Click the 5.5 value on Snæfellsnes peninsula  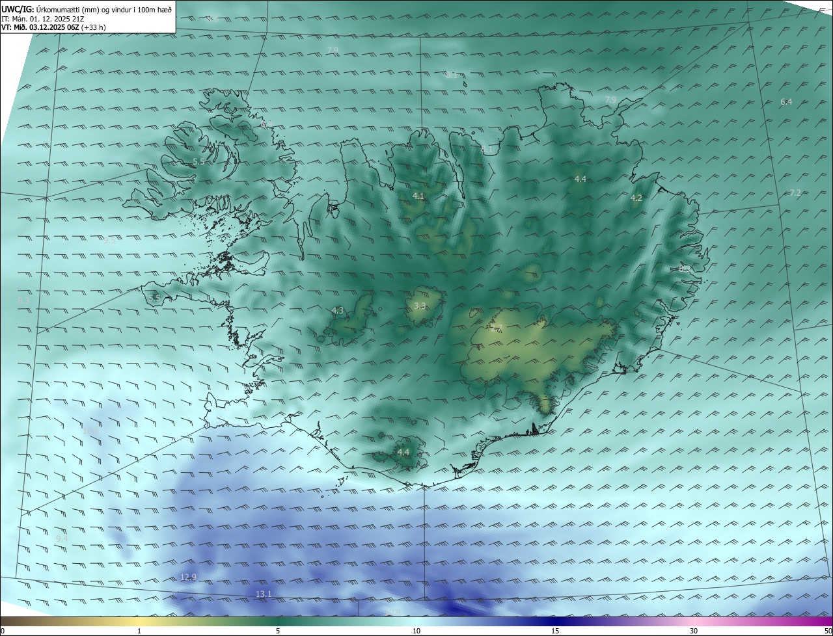pyautogui.click(x=154, y=298)
